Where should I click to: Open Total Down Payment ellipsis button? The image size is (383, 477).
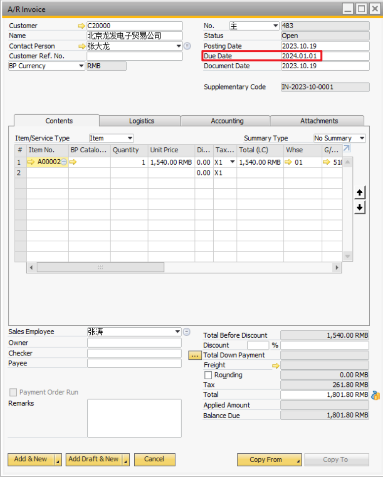(194, 355)
